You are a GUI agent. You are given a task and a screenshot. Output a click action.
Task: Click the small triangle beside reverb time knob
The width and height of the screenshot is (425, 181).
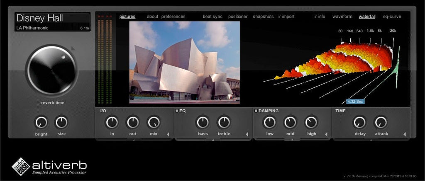[73, 49]
